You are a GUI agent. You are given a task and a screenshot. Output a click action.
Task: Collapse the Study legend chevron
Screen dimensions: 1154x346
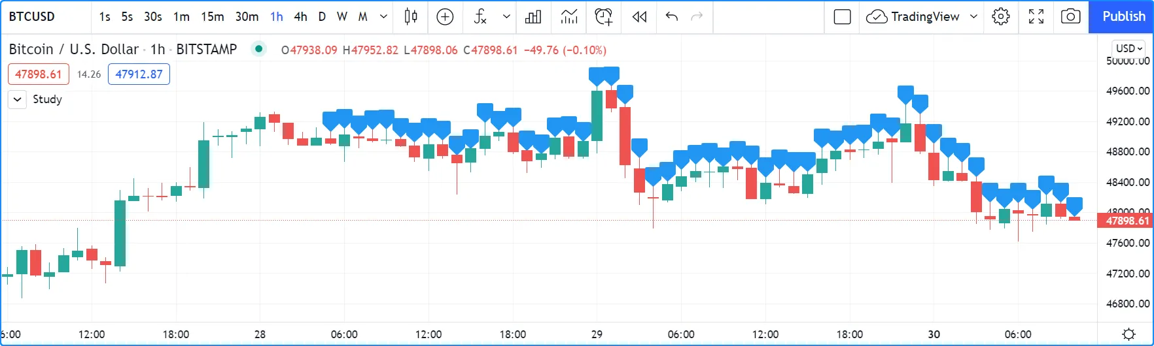(18, 100)
